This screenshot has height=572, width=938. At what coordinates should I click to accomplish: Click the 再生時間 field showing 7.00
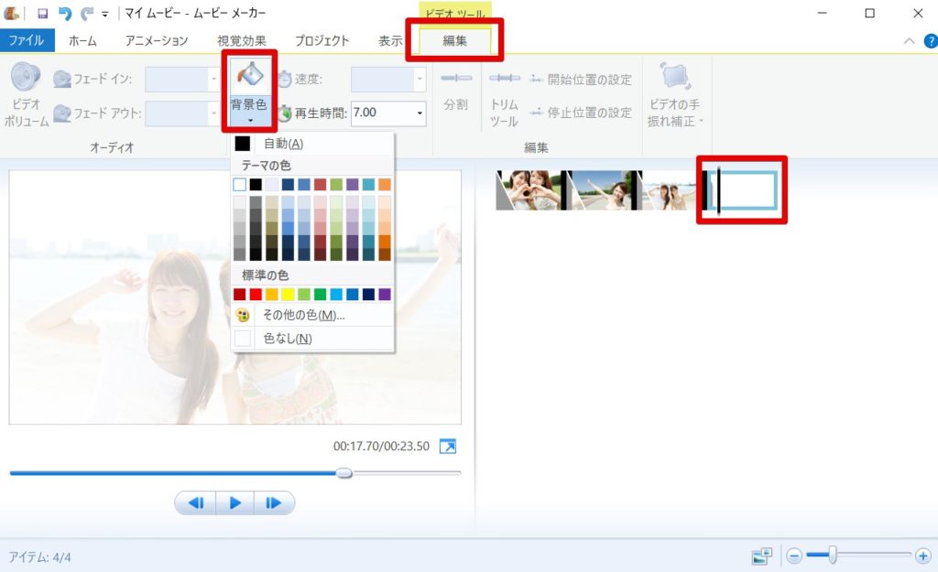point(382,113)
